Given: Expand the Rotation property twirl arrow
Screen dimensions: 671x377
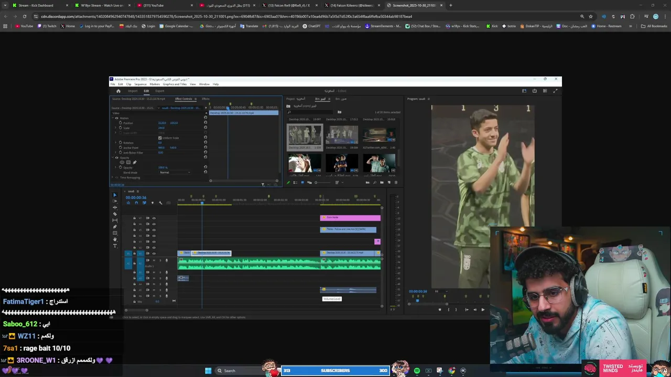Looking at the screenshot, I should 115,142.
